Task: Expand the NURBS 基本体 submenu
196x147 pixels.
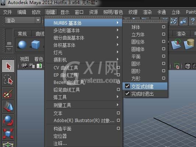Action: [83, 23]
